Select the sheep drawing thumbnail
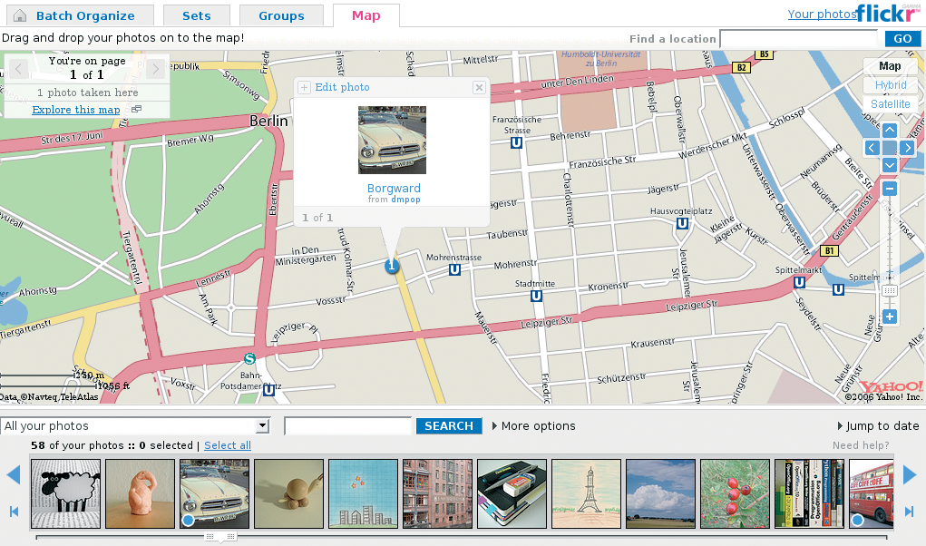The width and height of the screenshot is (926, 546). (65, 493)
